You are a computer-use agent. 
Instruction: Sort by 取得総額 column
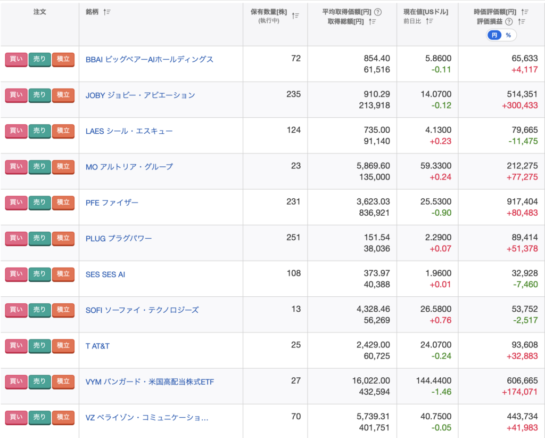point(373,21)
